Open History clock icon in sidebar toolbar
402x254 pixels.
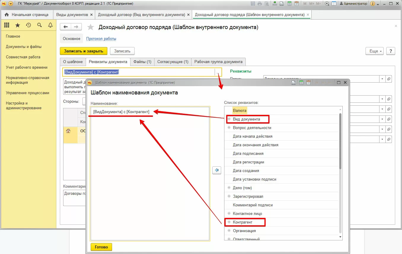point(28,25)
